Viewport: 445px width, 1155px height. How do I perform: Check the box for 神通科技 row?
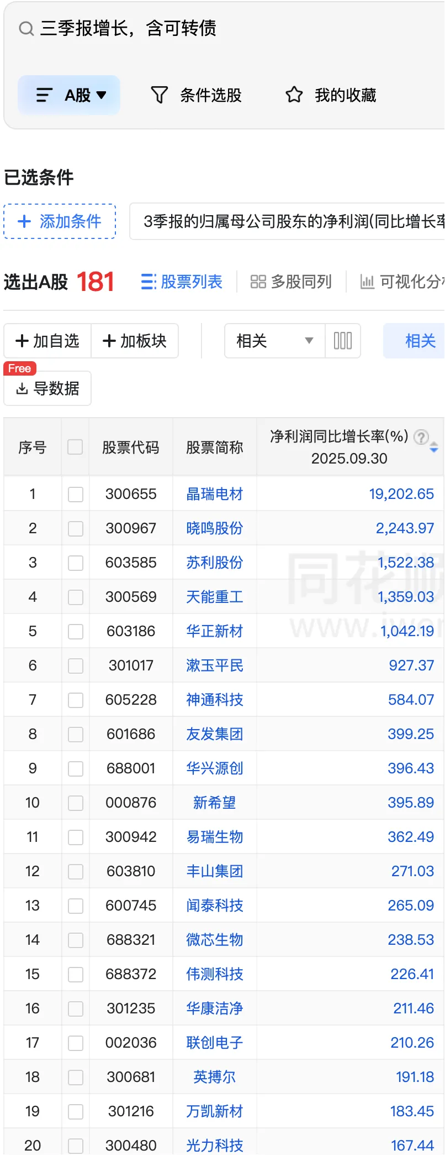[x=75, y=700]
